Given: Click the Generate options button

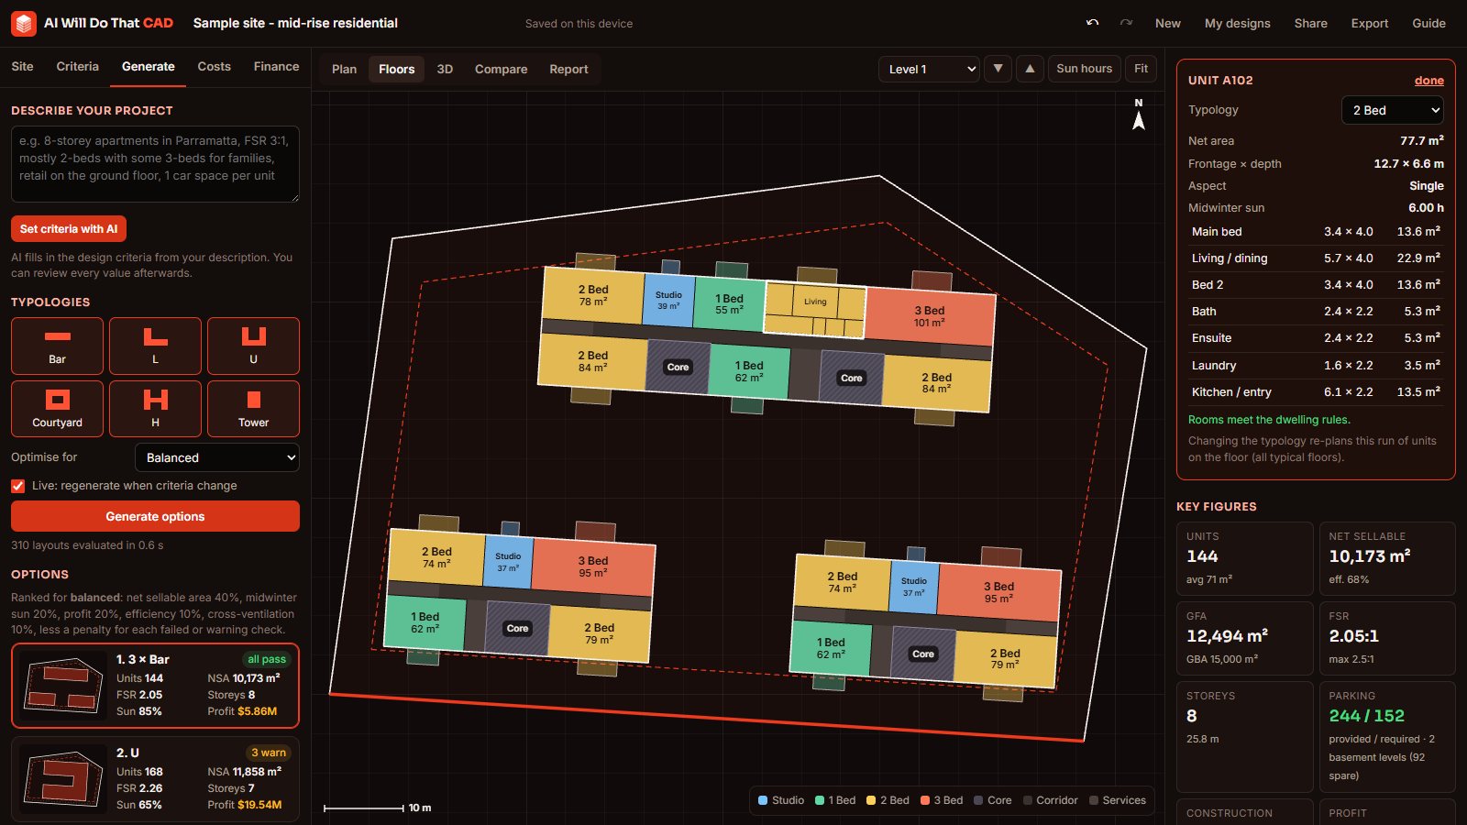Looking at the screenshot, I should [155, 516].
